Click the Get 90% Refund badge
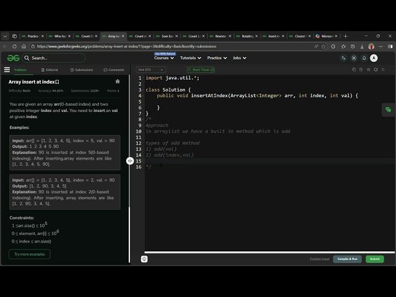This screenshot has height=297, width=396. click(x=165, y=54)
